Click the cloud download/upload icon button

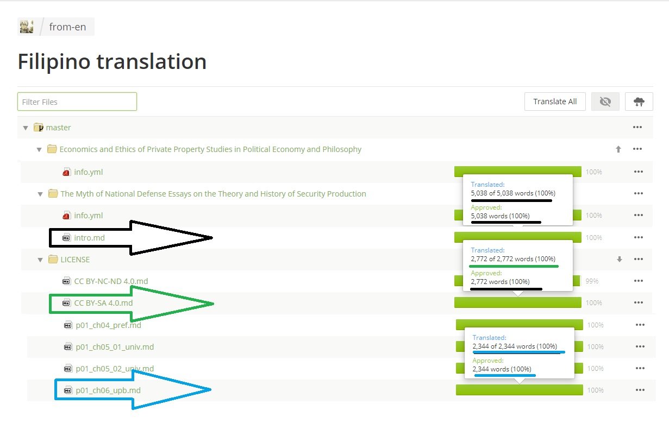(639, 102)
